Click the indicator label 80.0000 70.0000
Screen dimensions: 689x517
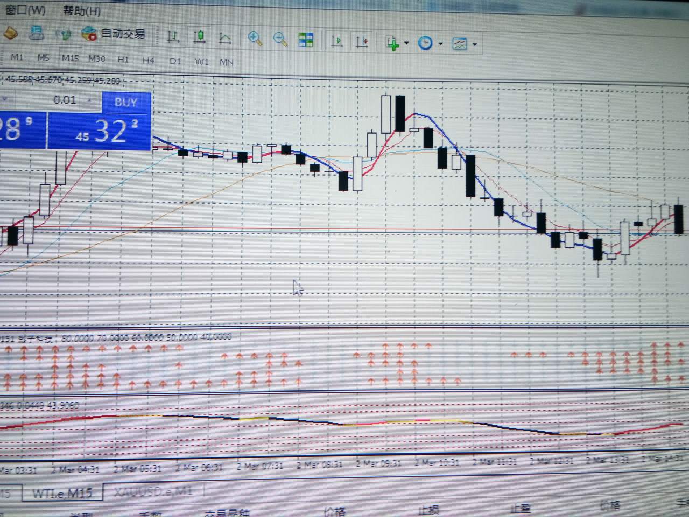(x=95, y=338)
